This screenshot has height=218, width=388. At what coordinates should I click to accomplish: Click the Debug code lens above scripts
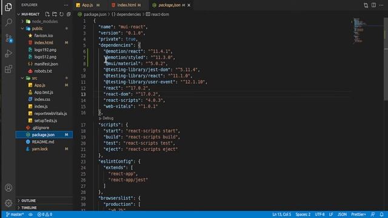point(108,119)
